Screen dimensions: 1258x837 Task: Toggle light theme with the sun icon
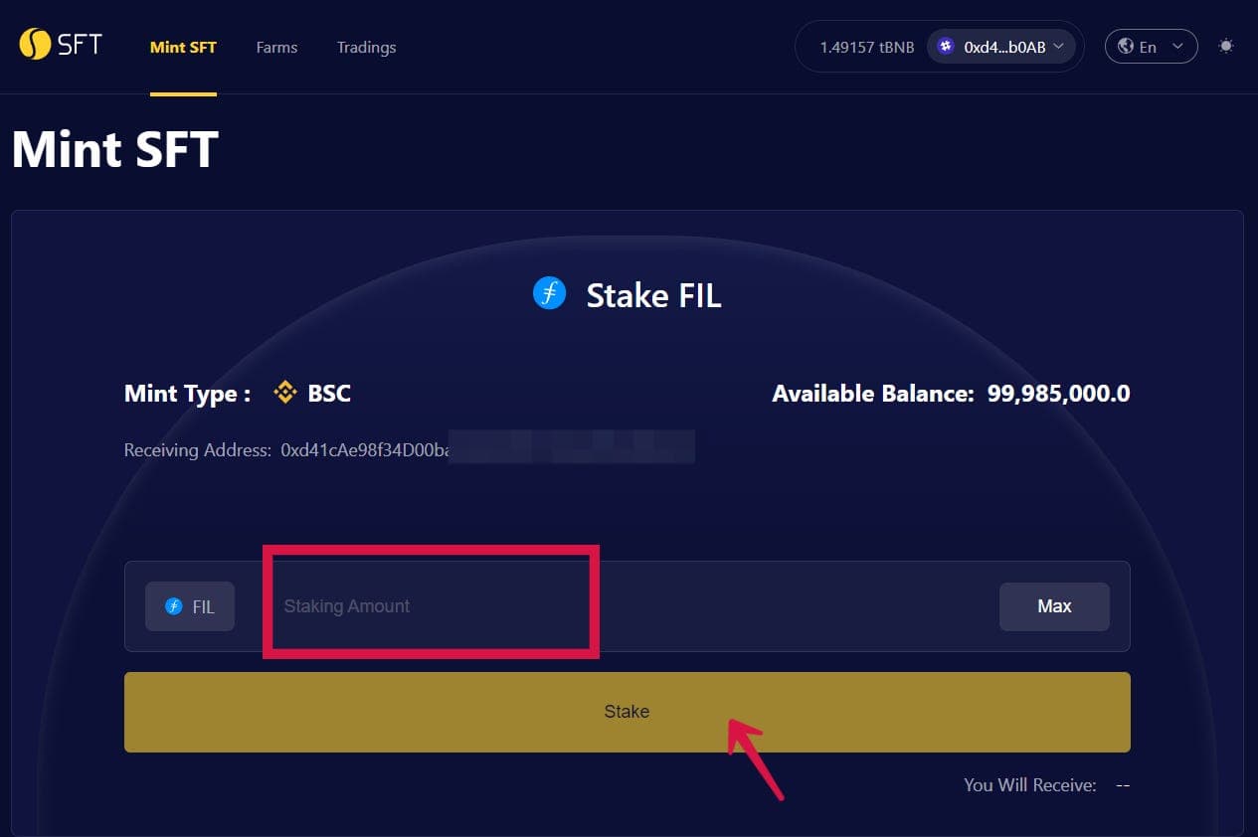click(1226, 46)
